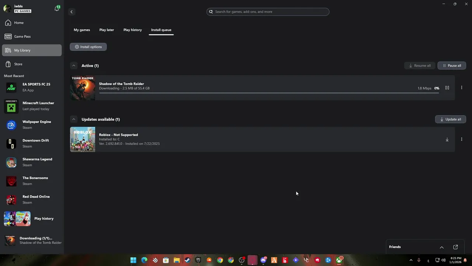The height and width of the screenshot is (266, 472).
Task: Open Microsoft Edge from the taskbar
Action: point(144,260)
